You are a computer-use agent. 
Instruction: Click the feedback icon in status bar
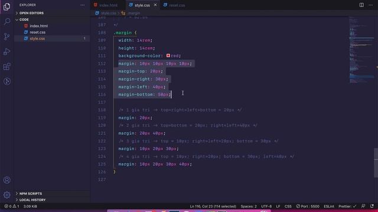coord(363,206)
